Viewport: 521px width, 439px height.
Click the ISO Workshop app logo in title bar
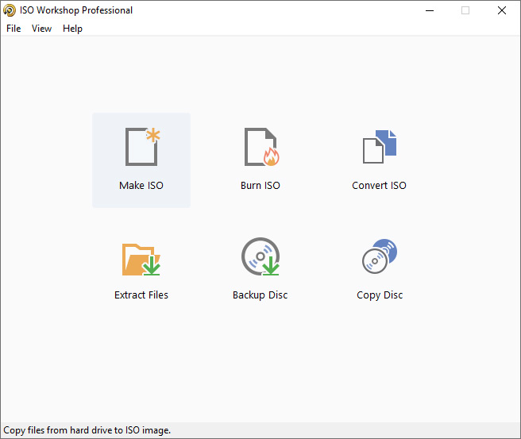[x=10, y=10]
